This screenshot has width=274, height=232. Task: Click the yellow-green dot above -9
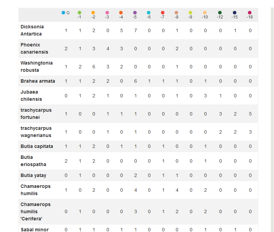(x=190, y=13)
